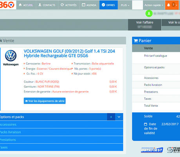Viewport: 180px width, 157px height.
Task: Go to the Contacts menu
Action: click(47, 5)
